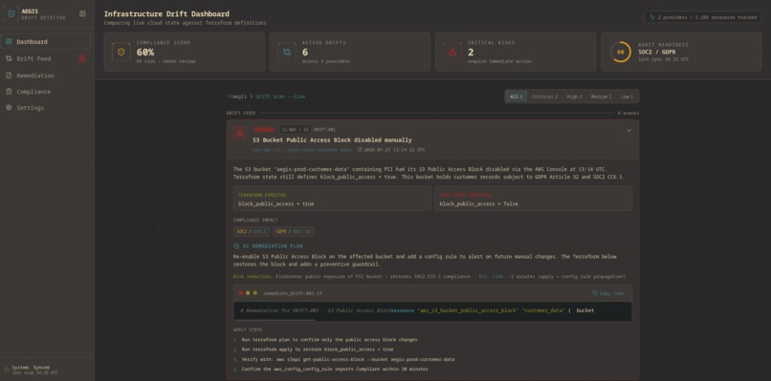Filter drifts by Low 1

click(x=627, y=96)
